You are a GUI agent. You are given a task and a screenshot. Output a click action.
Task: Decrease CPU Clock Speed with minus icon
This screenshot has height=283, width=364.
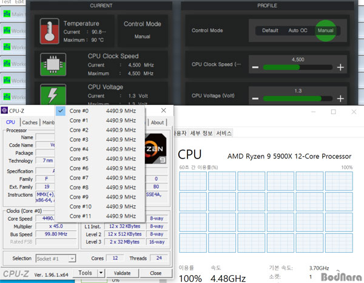click(x=255, y=67)
